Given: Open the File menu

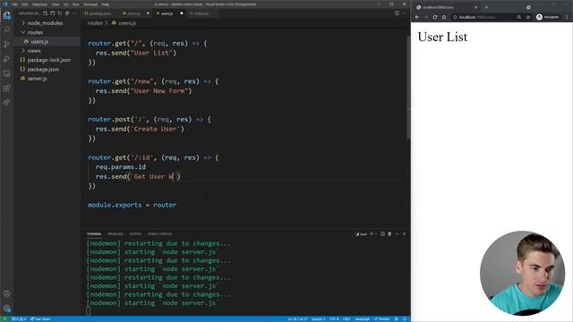Looking at the screenshot, I should 14,4.
